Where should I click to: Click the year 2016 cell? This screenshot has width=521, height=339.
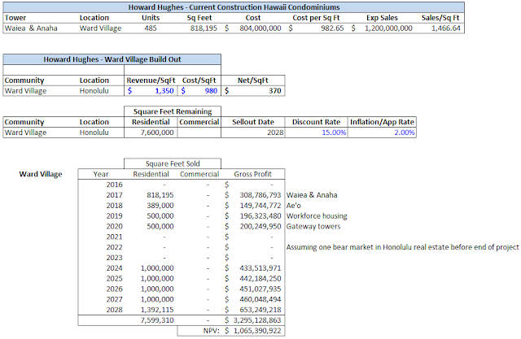tap(114, 185)
